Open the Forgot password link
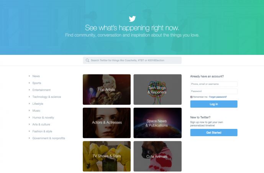 218,97
